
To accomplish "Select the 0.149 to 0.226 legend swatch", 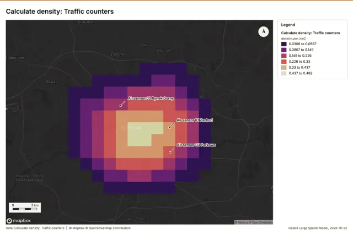I will pyautogui.click(x=284, y=56).
